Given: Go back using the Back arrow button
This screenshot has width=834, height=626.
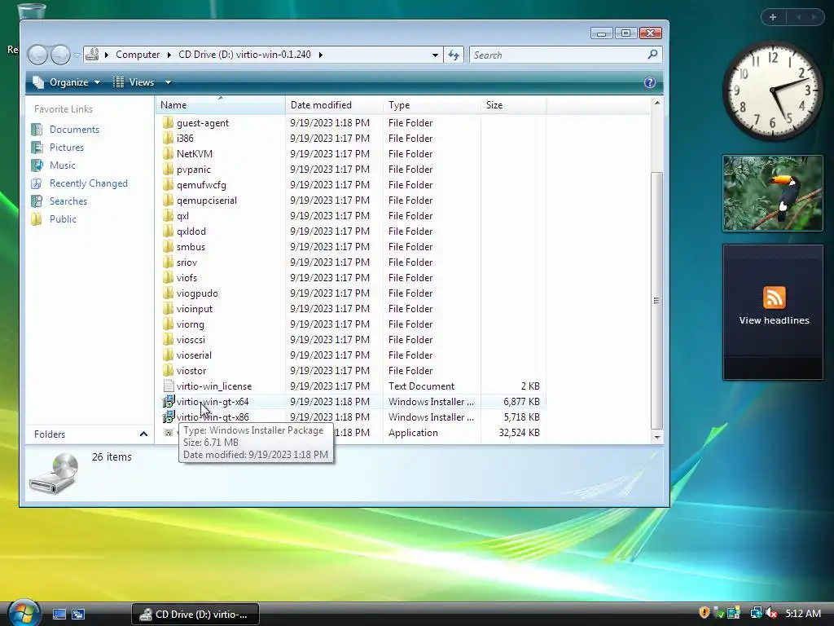Looking at the screenshot, I should coord(37,55).
